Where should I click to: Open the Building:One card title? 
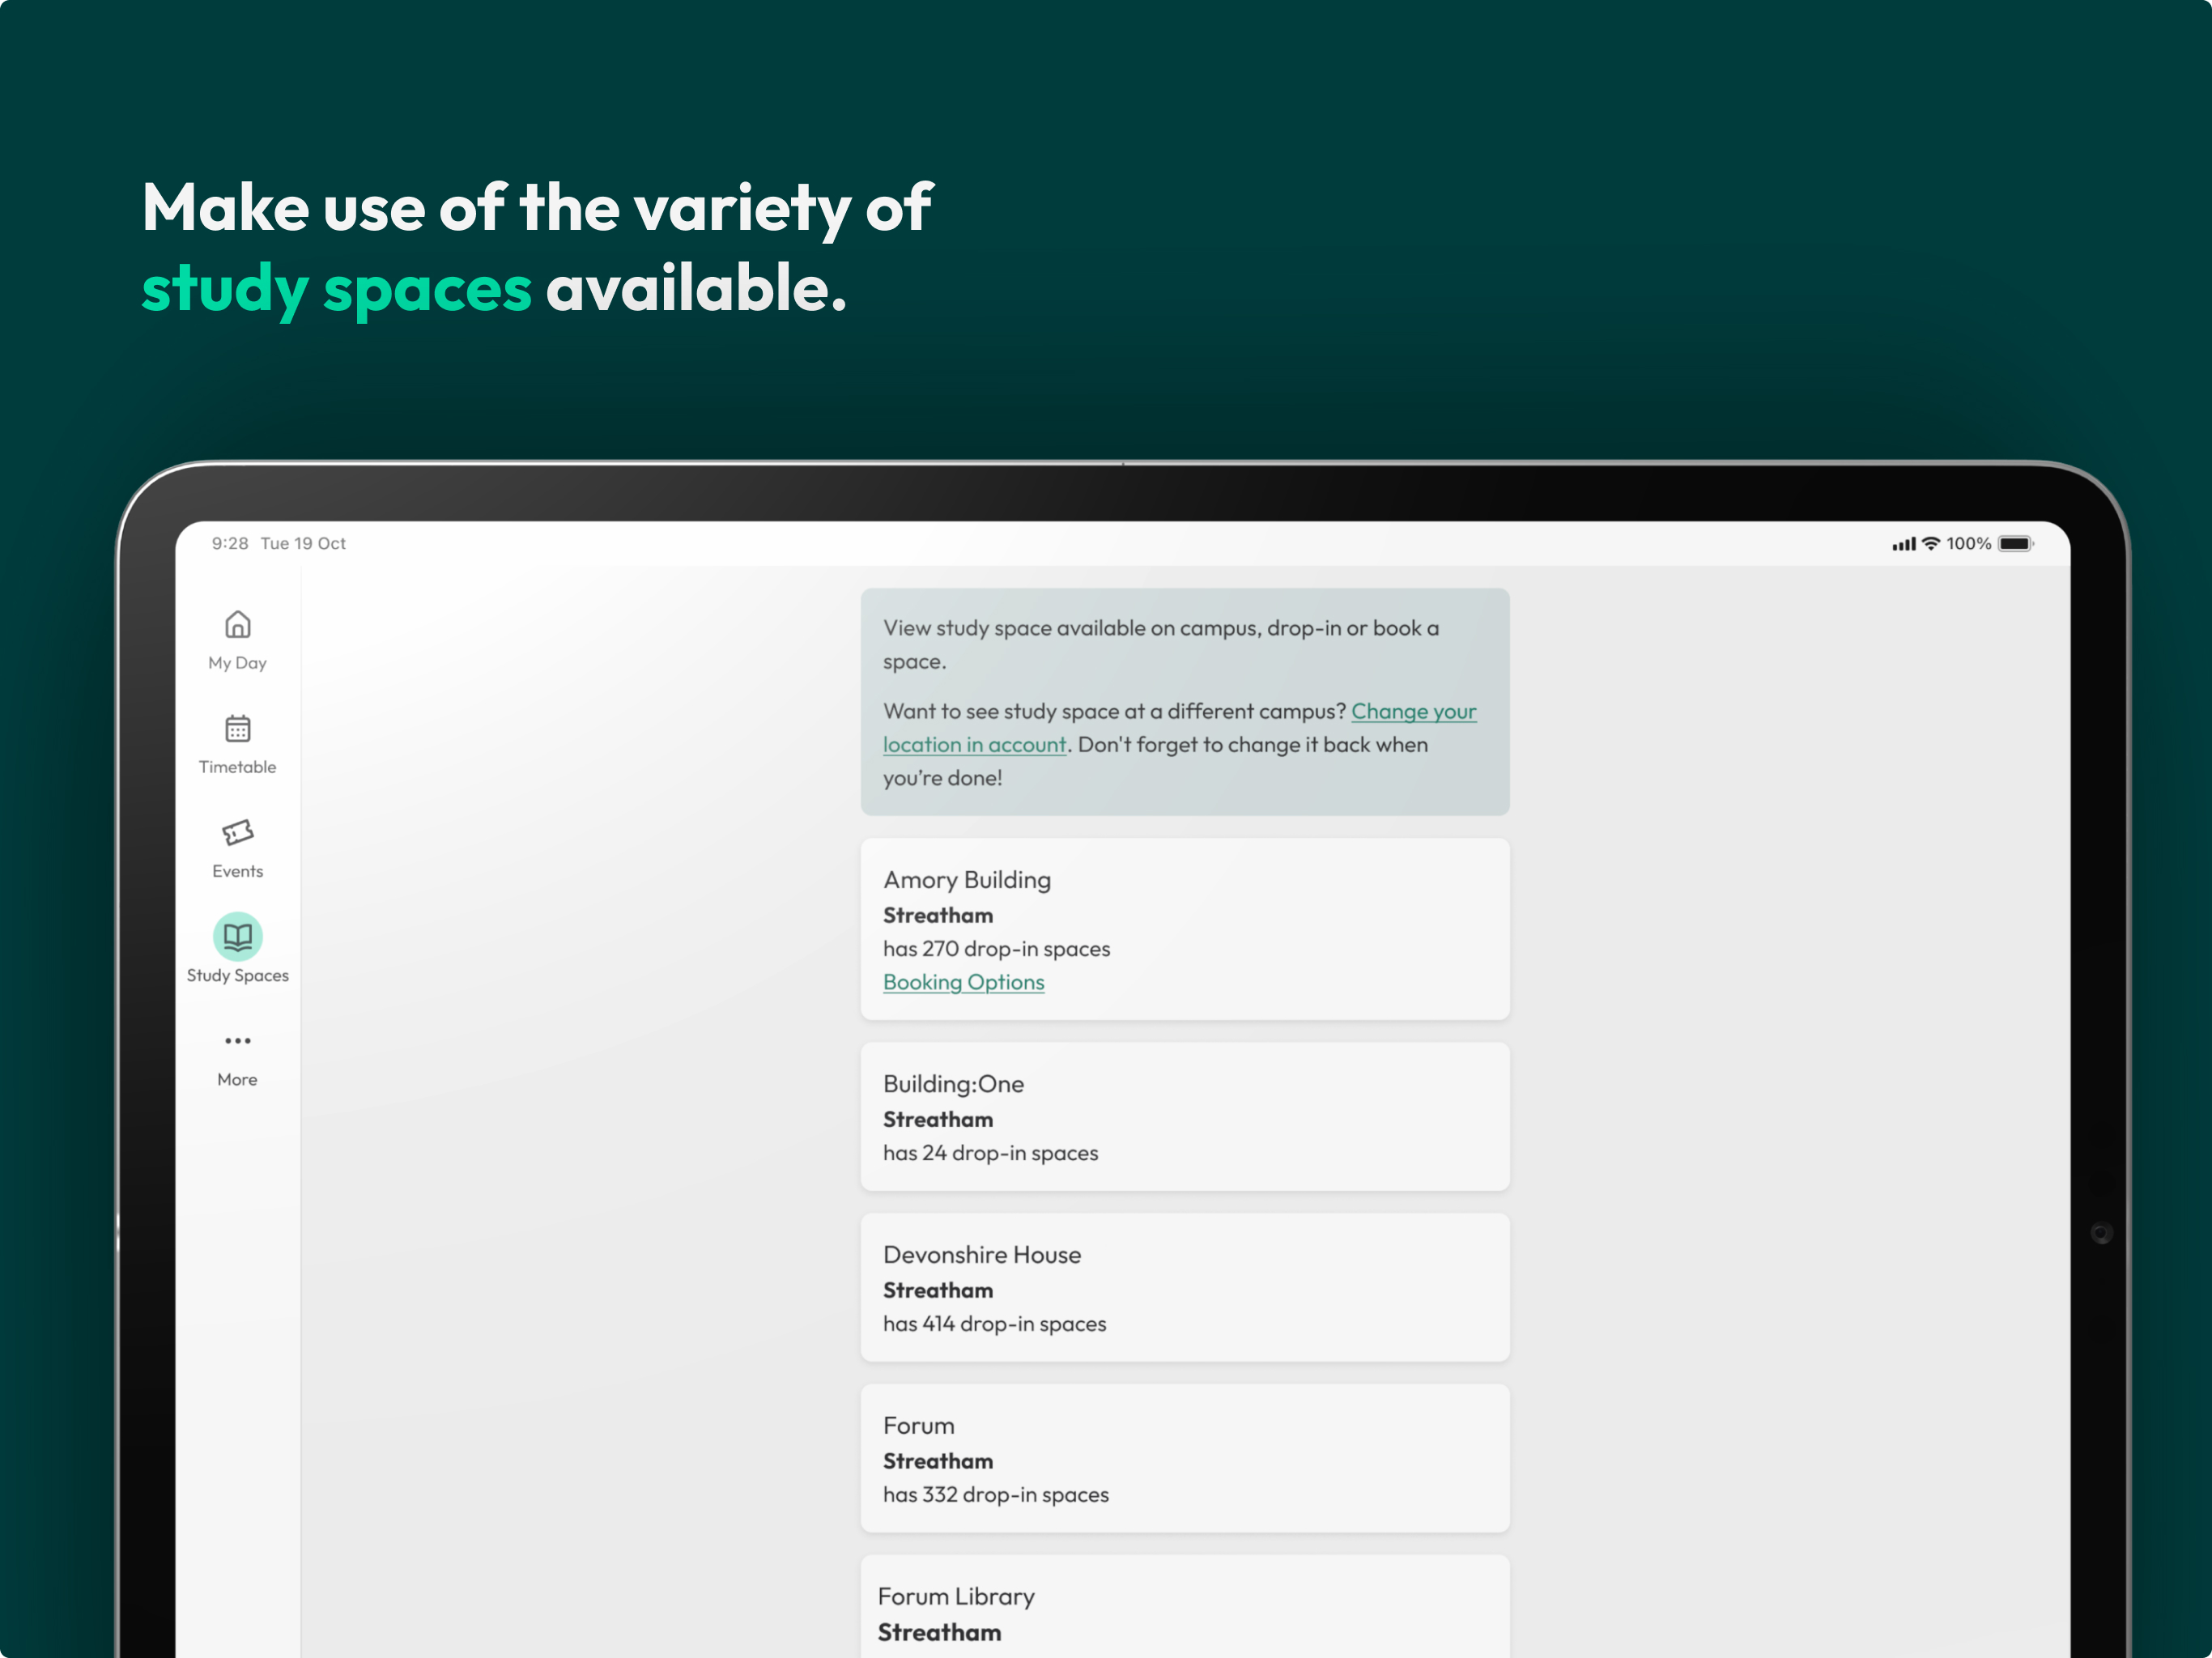pyautogui.click(x=953, y=1084)
